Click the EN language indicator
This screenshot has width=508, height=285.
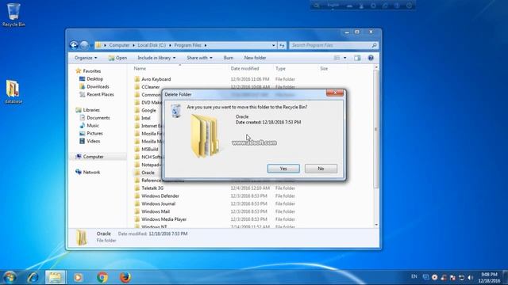[414, 276]
